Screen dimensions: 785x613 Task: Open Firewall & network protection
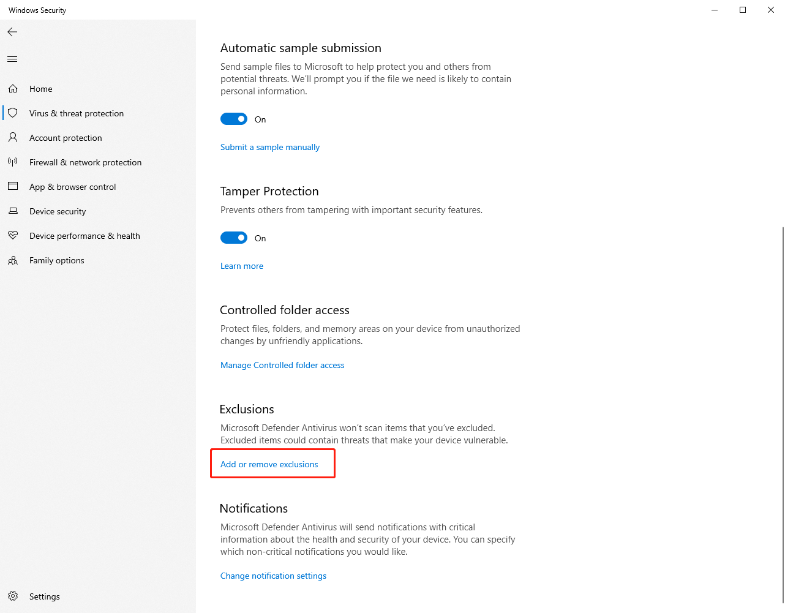[98, 162]
